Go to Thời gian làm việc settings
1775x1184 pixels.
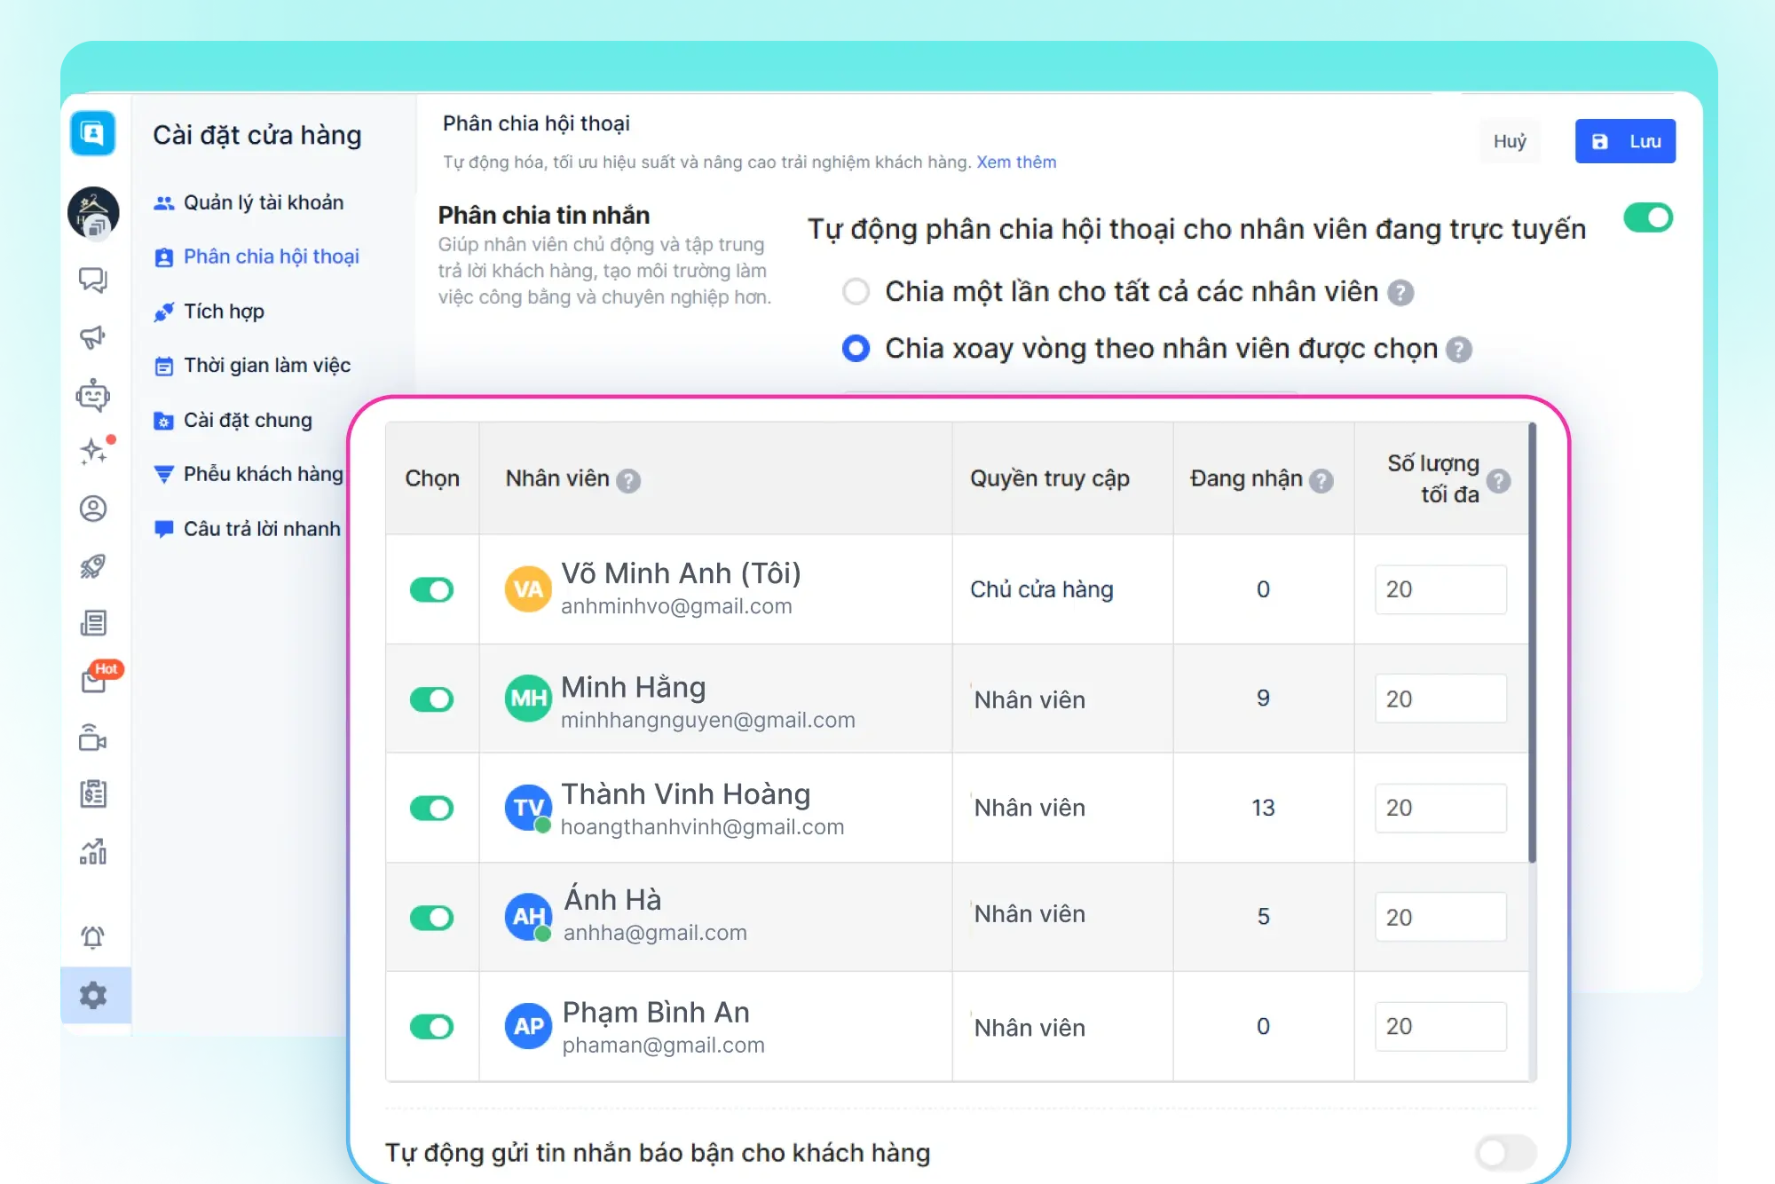coord(266,366)
